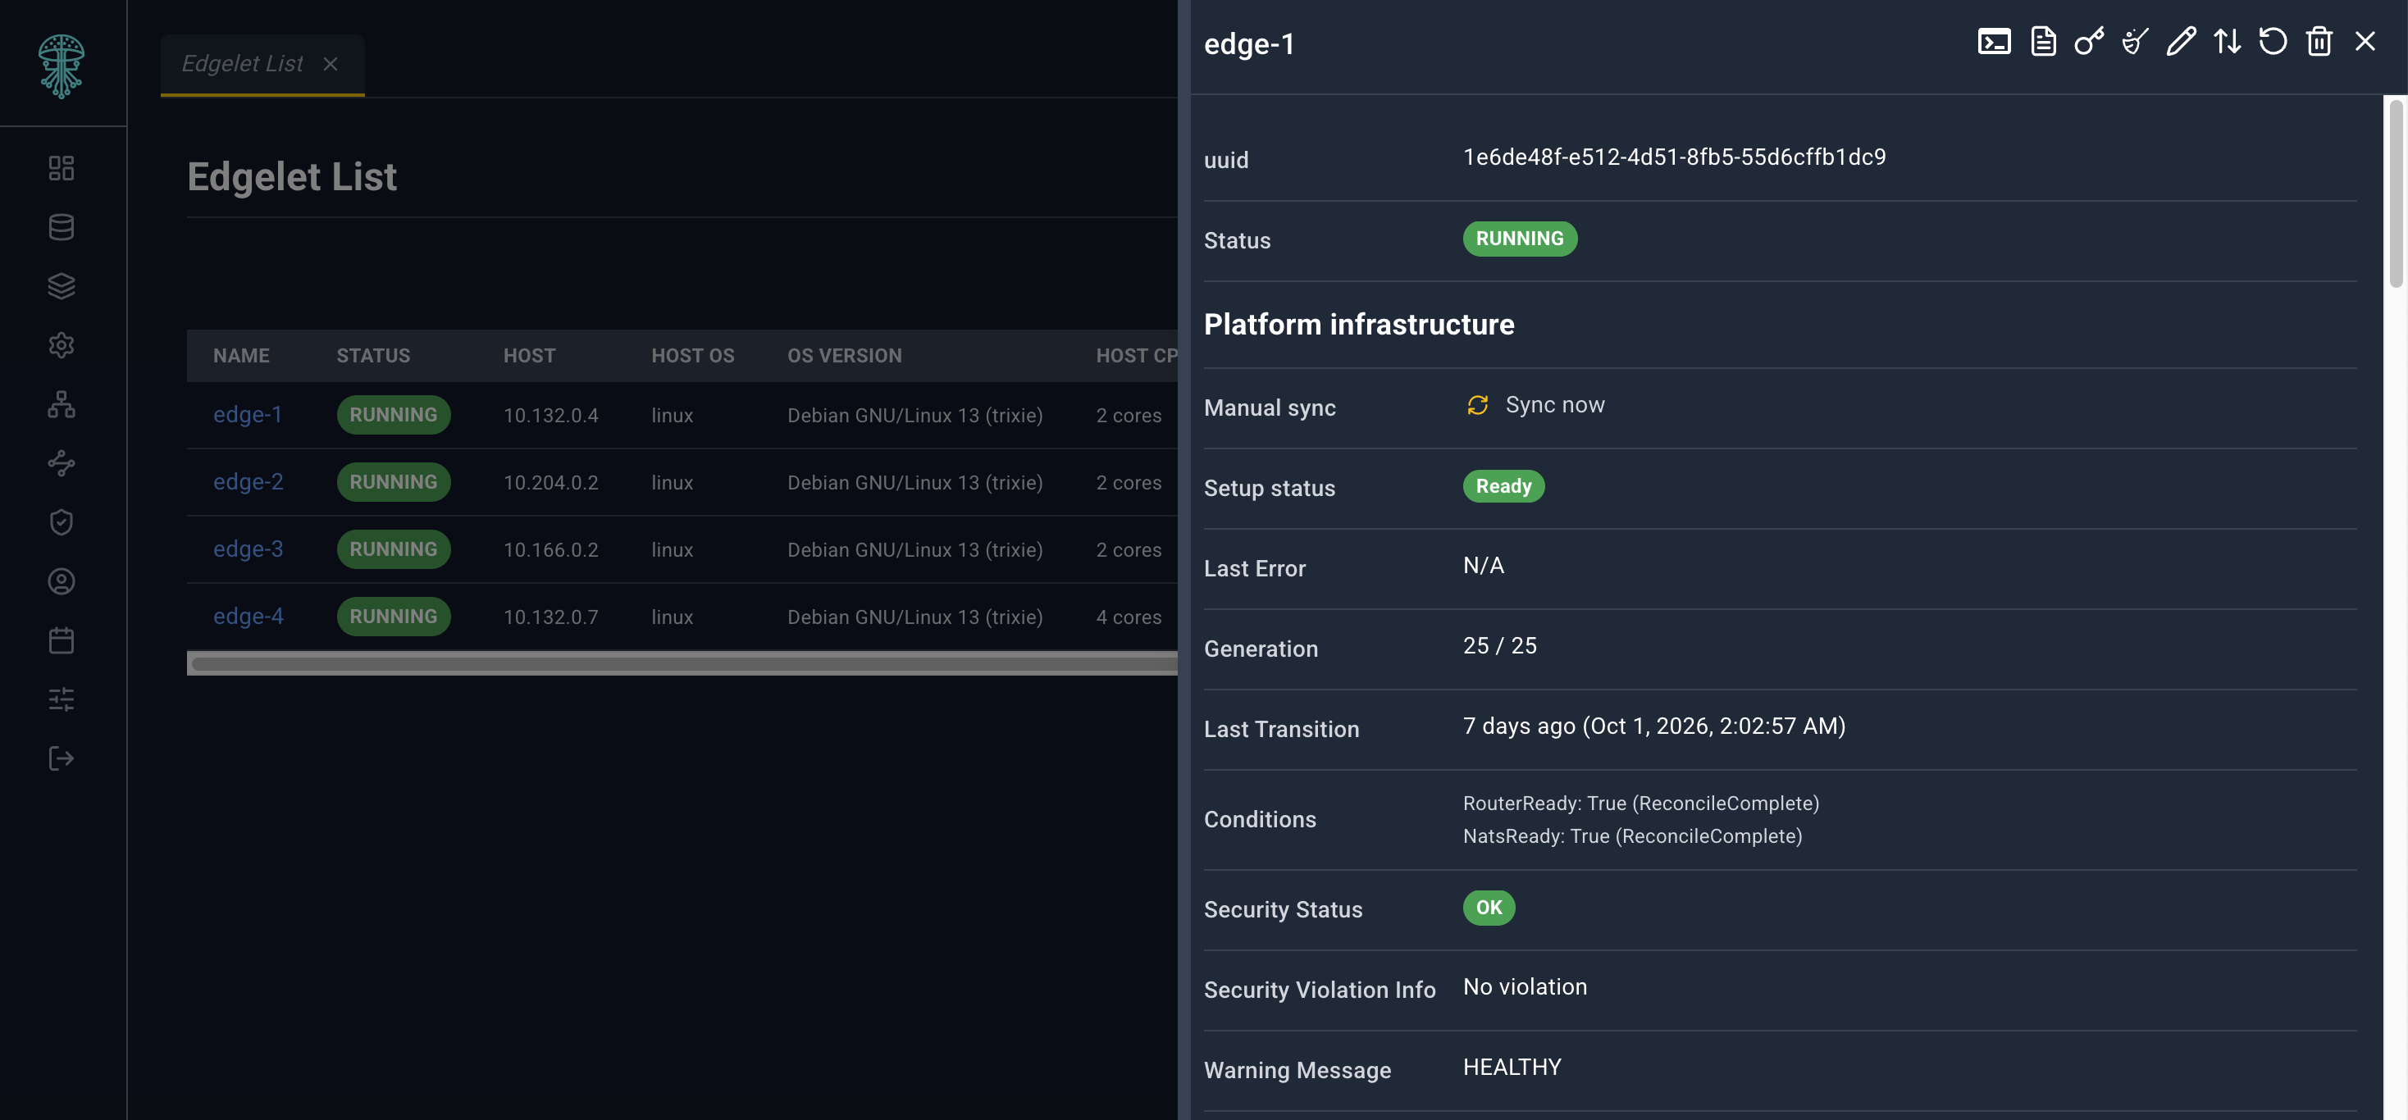This screenshot has width=2408, height=1120.
Task: Sort by the OS VERSION column header
Action: click(844, 356)
